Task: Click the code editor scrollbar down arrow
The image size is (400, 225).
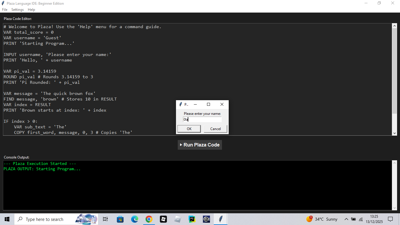Action: pyautogui.click(x=394, y=133)
